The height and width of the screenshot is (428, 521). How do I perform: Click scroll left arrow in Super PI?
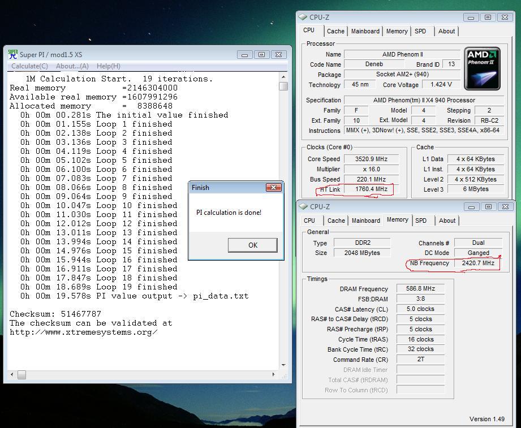12,374
